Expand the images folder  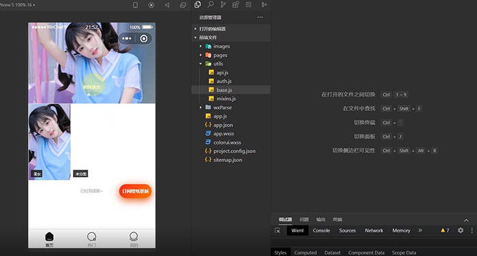231,46
